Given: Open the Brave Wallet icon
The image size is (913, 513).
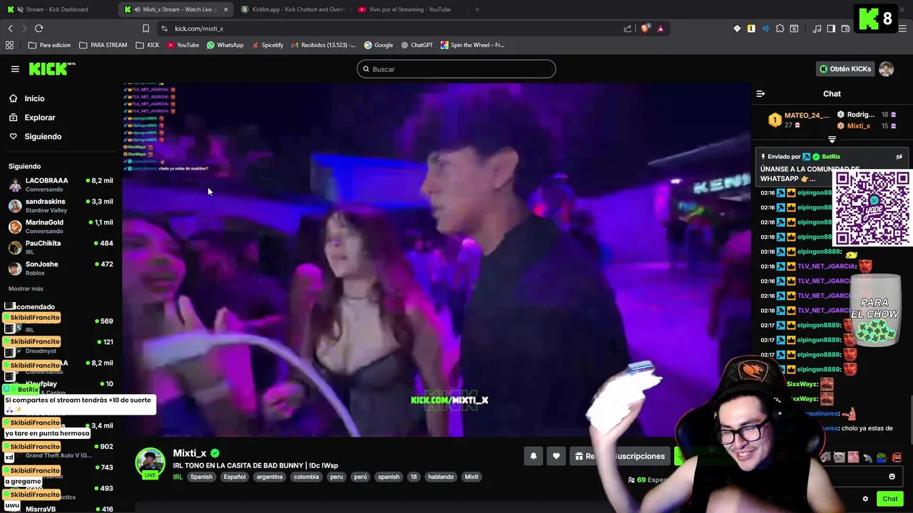Looking at the screenshot, I should coord(845,28).
